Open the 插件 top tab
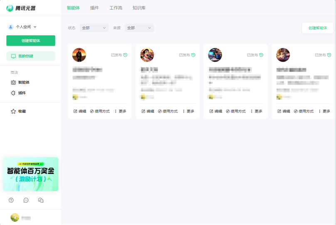 (x=94, y=8)
